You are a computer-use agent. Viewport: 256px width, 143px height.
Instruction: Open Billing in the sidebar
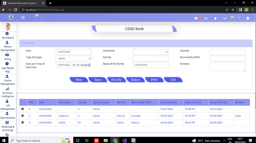[8, 57]
